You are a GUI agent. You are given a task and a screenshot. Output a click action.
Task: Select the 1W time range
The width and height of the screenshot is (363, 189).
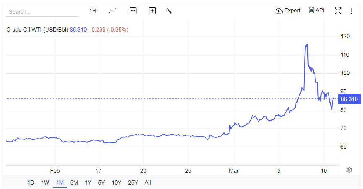point(45,183)
